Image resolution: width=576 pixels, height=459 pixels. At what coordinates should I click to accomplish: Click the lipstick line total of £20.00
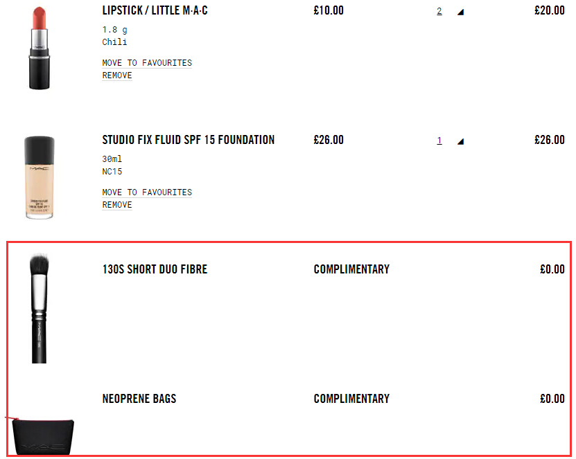(x=549, y=10)
